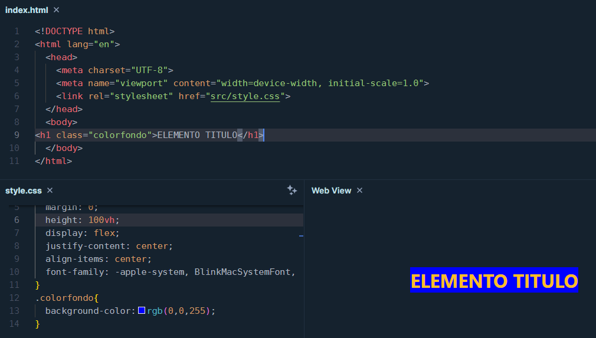596x338 pixels.
Task: Activate the Web View tab
Action: [x=331, y=191]
